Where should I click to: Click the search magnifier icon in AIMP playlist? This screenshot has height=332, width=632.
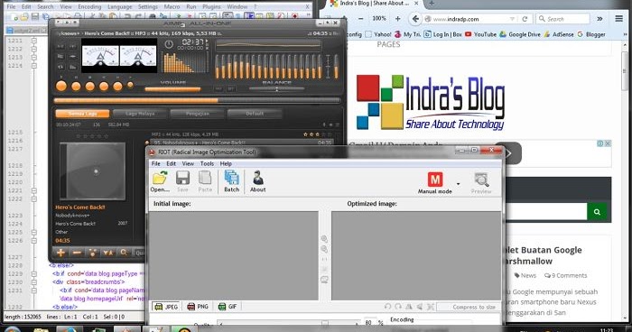click(x=124, y=253)
